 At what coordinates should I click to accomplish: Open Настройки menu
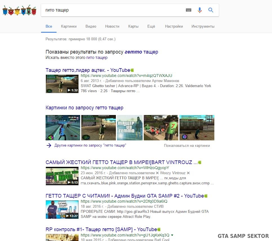coord(174,26)
